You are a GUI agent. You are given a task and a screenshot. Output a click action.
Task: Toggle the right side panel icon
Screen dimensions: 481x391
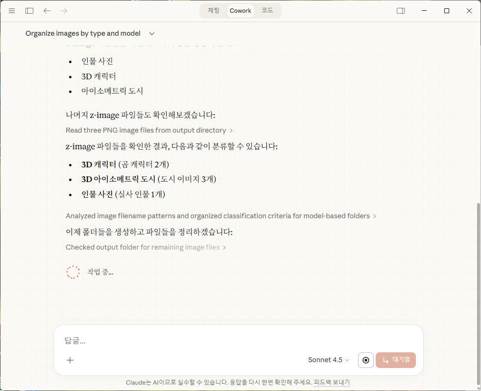pos(401,11)
